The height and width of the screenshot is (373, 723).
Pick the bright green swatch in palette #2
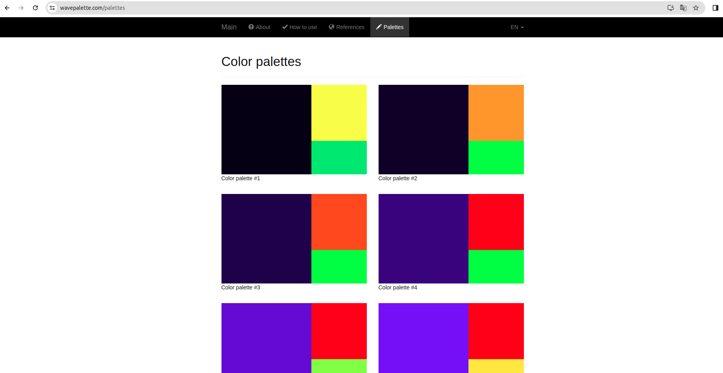click(x=496, y=157)
